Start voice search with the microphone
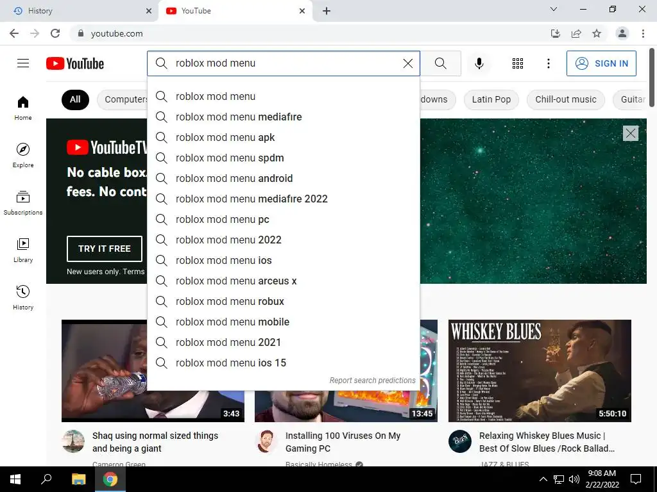The image size is (657, 492). [x=479, y=63]
